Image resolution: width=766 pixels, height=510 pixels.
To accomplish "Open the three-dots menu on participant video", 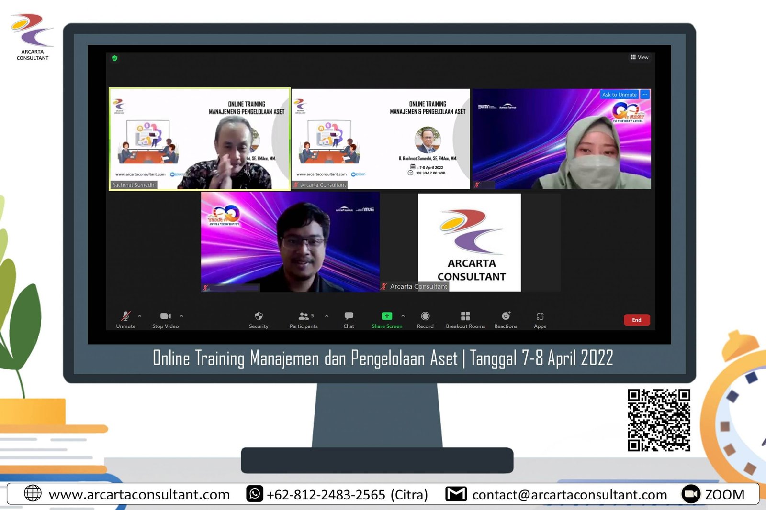I will click(645, 95).
